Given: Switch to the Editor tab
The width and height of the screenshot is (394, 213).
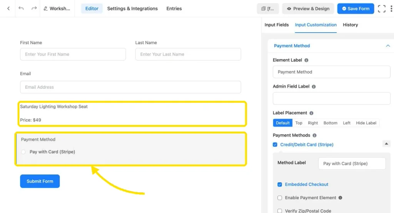Looking at the screenshot, I should click(92, 8).
